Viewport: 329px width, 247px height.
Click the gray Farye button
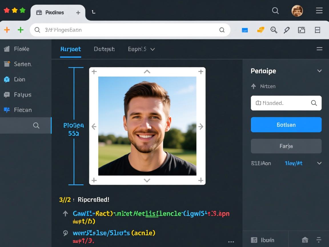pyautogui.click(x=286, y=146)
